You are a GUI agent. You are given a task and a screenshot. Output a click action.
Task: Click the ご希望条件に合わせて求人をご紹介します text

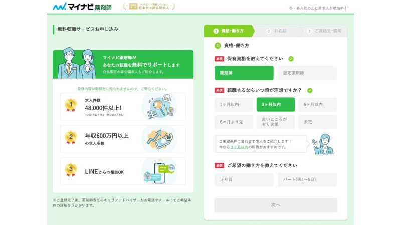tap(255, 141)
